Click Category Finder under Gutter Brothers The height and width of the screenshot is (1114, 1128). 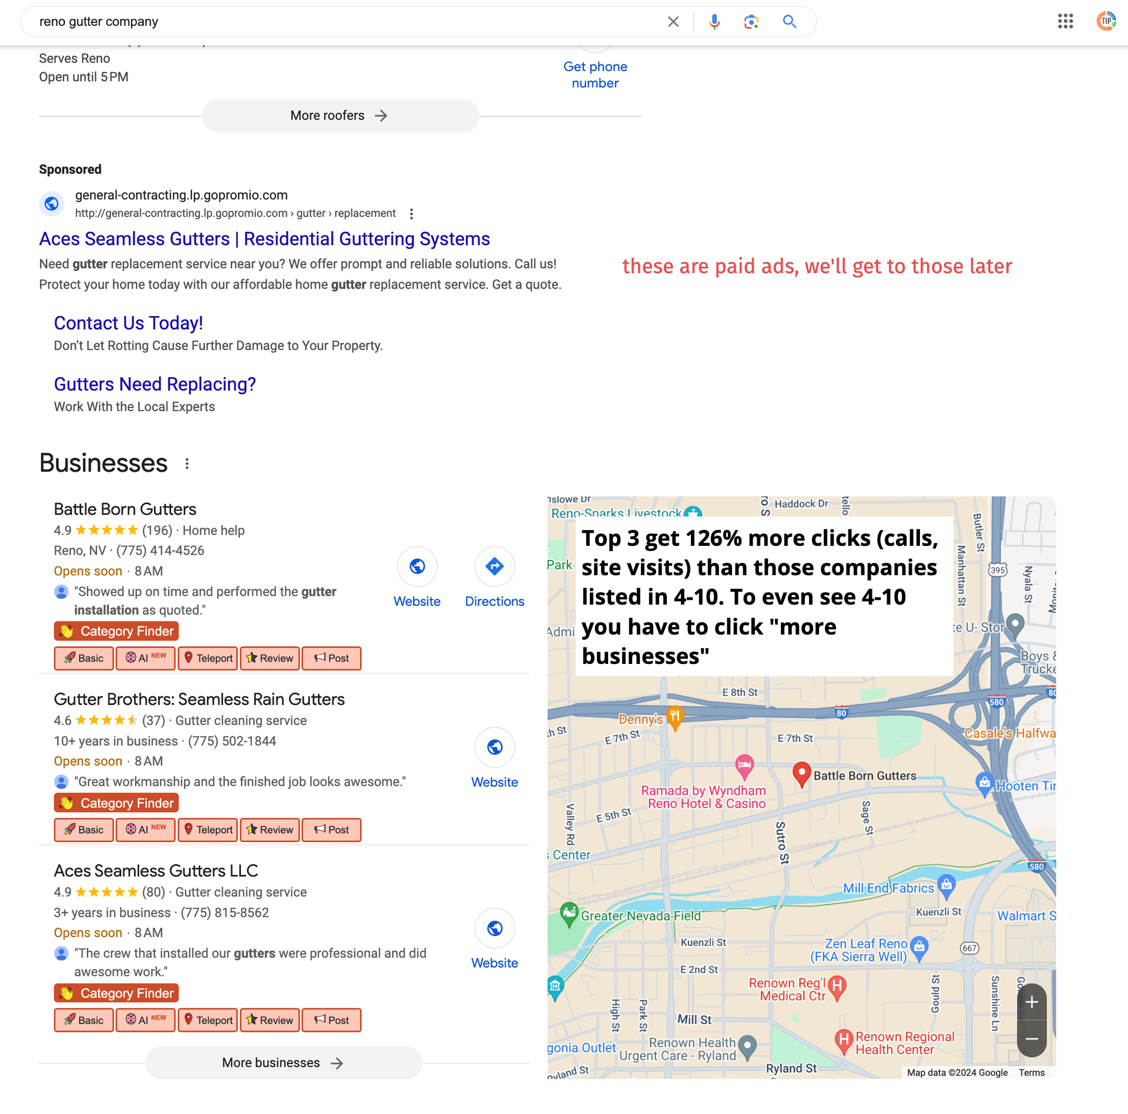click(116, 803)
